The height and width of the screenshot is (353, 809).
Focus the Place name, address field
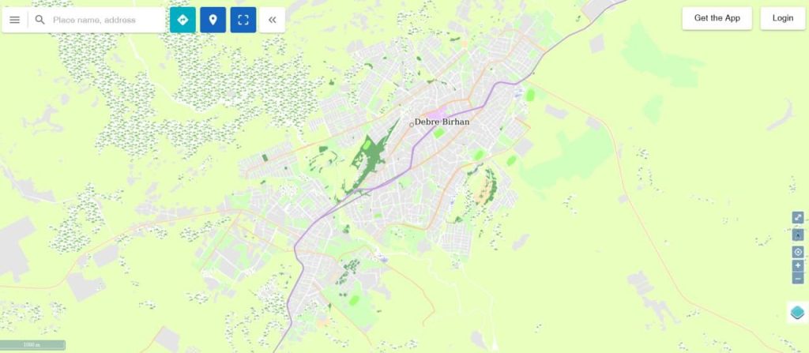click(107, 20)
